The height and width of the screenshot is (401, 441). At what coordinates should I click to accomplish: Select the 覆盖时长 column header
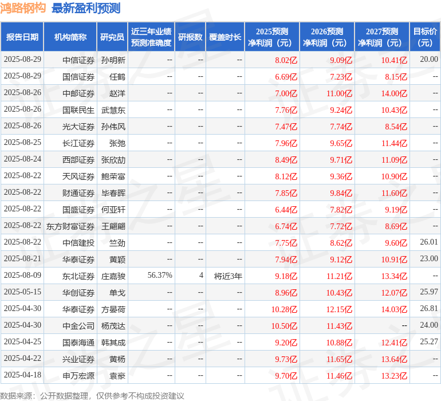pyautogui.click(x=225, y=37)
